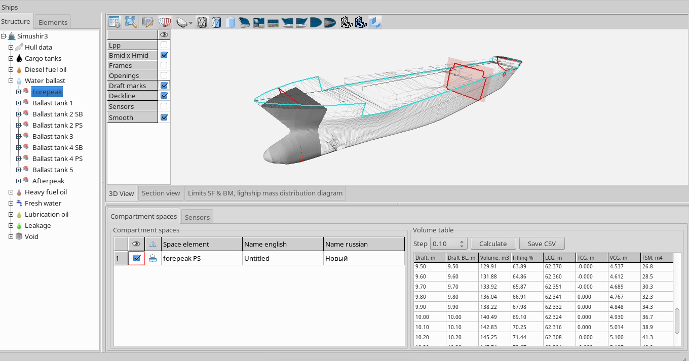Open the hull mesh icon dropdown arrow

pos(190,23)
